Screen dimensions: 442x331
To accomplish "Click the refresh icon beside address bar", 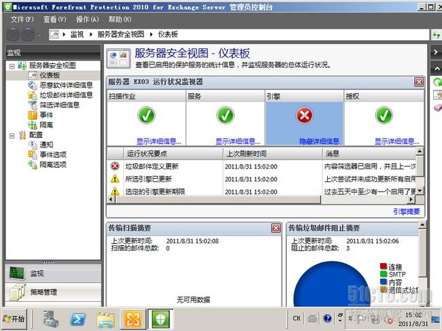I will (436, 35).
